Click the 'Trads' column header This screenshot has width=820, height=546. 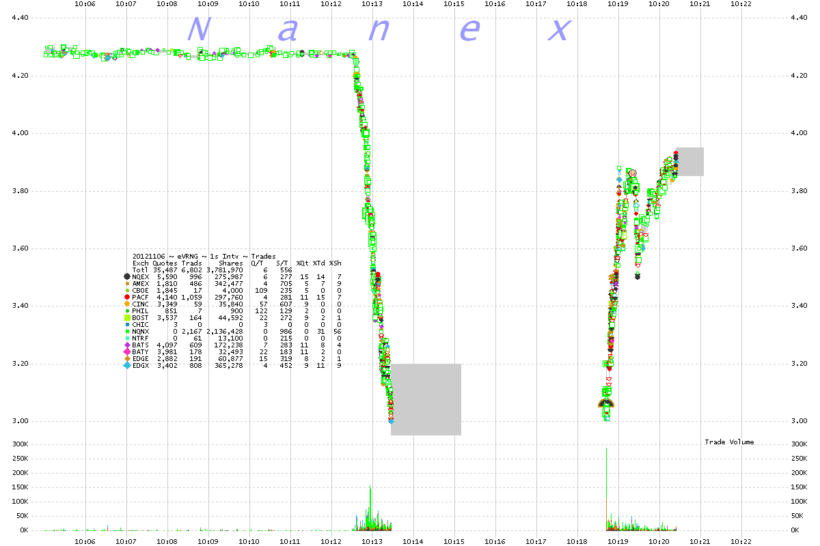pyautogui.click(x=192, y=263)
